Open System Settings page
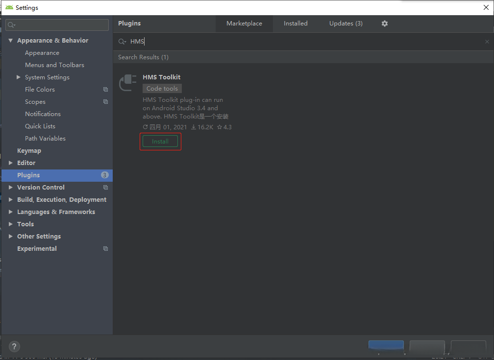This screenshot has width=494, height=360. (47, 77)
